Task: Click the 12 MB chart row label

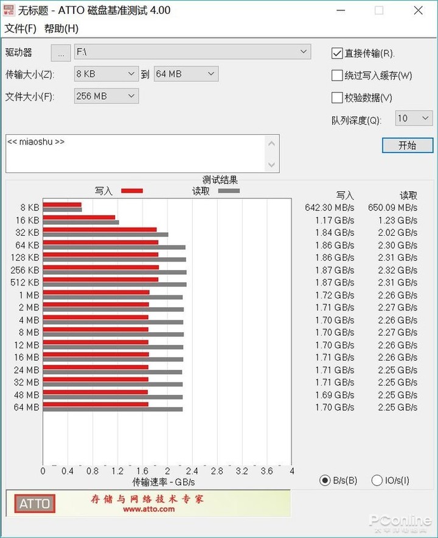Action: pyautogui.click(x=27, y=345)
